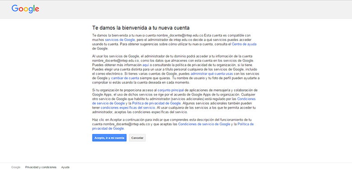This screenshot has height=170, width=352.
Task: Open the footer 'Ayuda' link
Action: click(65, 167)
